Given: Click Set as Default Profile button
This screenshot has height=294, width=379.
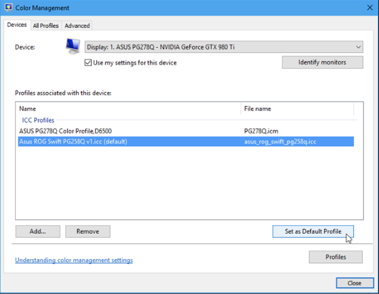Looking at the screenshot, I should tap(313, 231).
